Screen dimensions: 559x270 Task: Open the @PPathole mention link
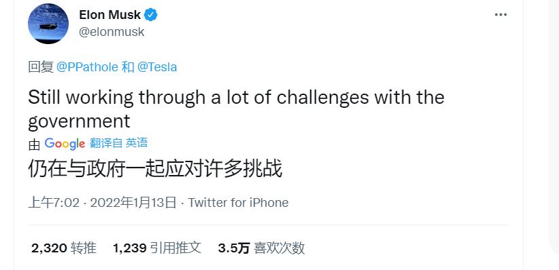(x=87, y=67)
